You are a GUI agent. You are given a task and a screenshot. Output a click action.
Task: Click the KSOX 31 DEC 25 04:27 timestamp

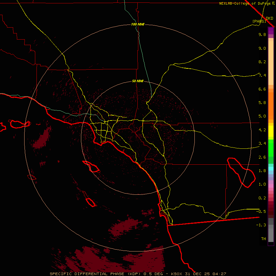(x=198, y=274)
